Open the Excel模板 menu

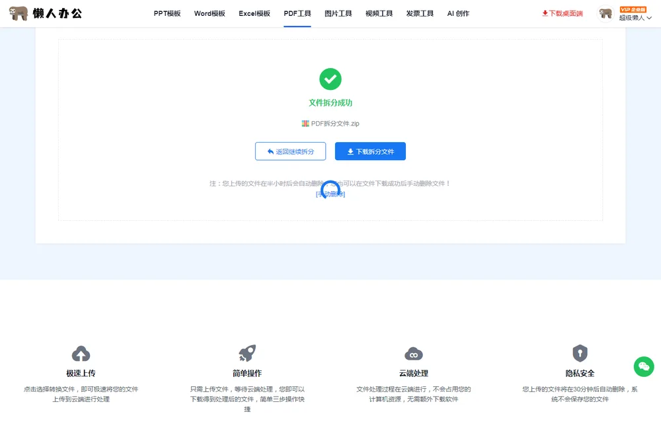(254, 13)
